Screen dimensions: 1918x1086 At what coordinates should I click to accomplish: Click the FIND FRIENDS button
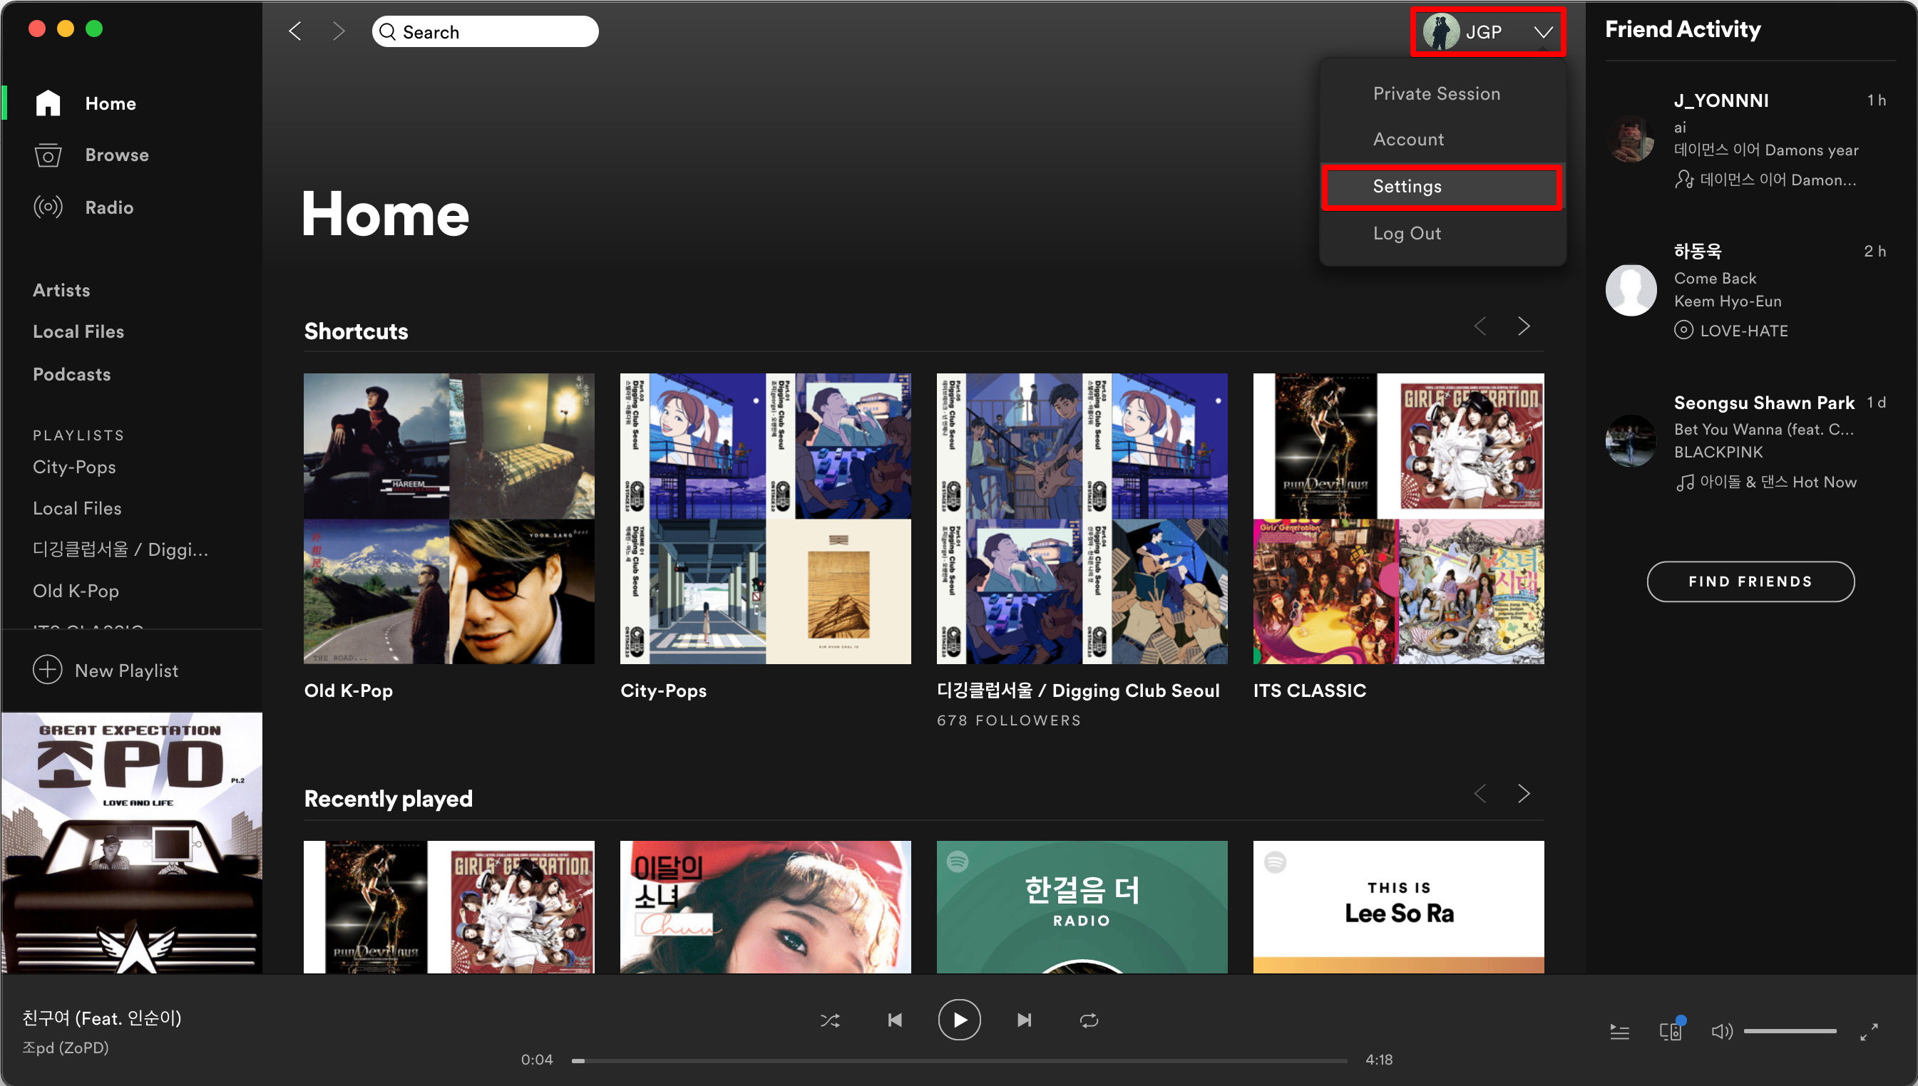[x=1749, y=581]
